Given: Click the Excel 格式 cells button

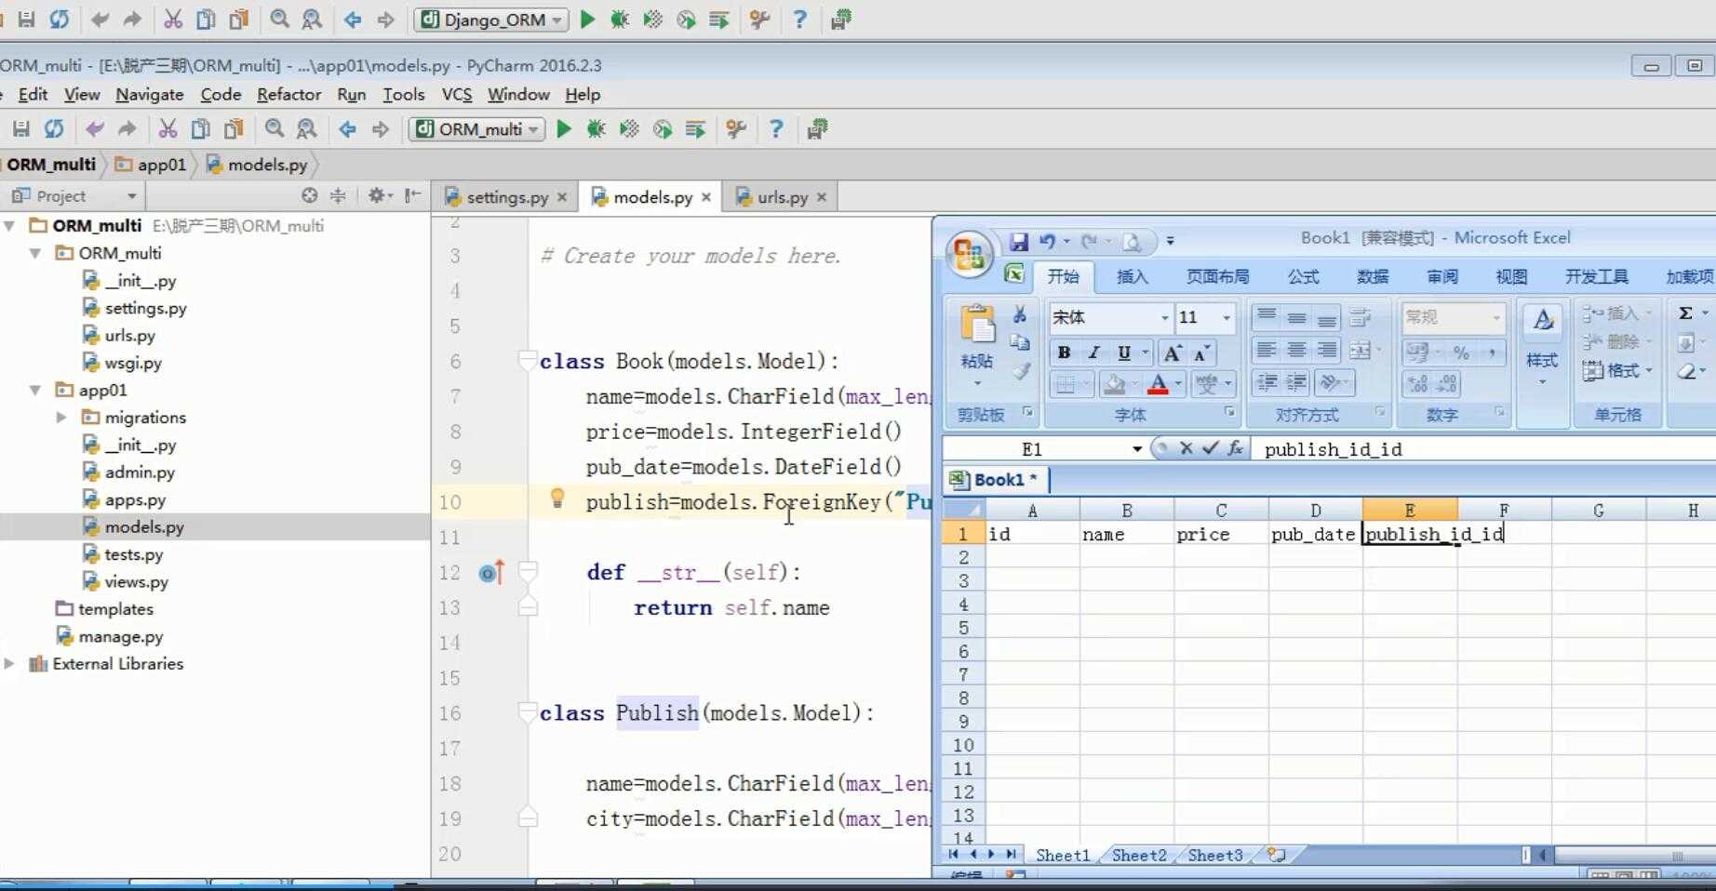Looking at the screenshot, I should pos(1617,370).
